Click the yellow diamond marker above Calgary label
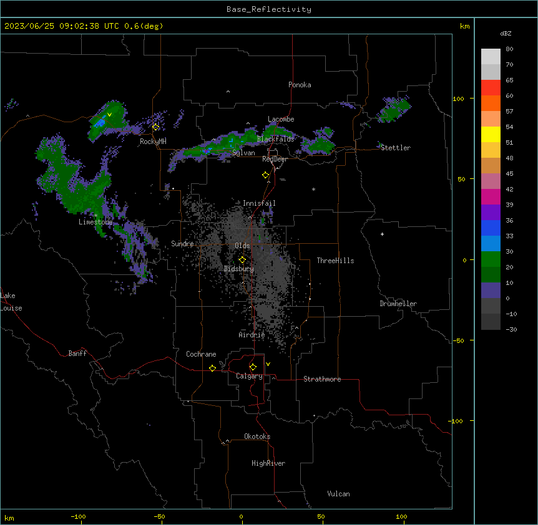538x525 pixels. point(253,367)
